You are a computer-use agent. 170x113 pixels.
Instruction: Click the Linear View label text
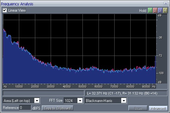pos(17,10)
